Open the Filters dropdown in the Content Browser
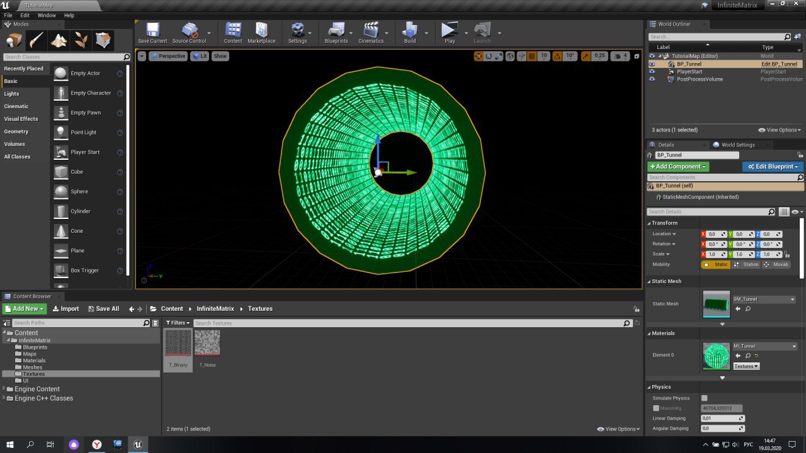806x453 pixels. [178, 323]
